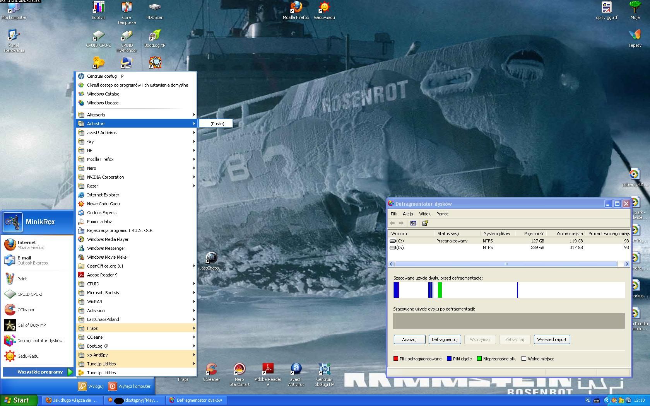650x406 pixels.
Task: Expand OpenOffice.org 3.1 program folder
Action: click(x=137, y=266)
